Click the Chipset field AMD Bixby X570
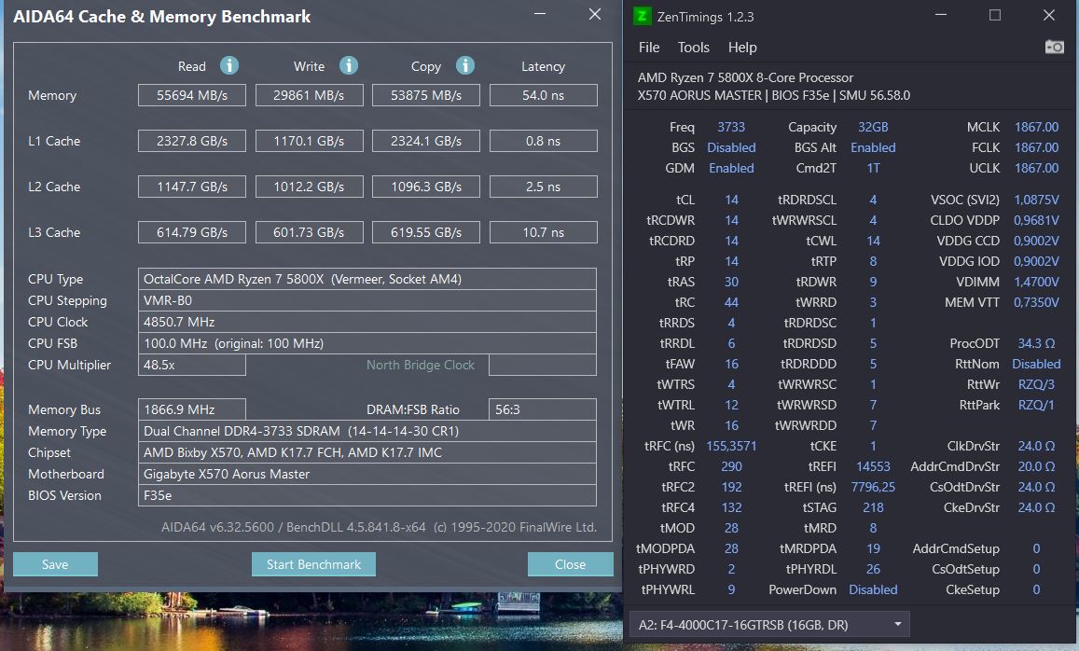 point(367,452)
